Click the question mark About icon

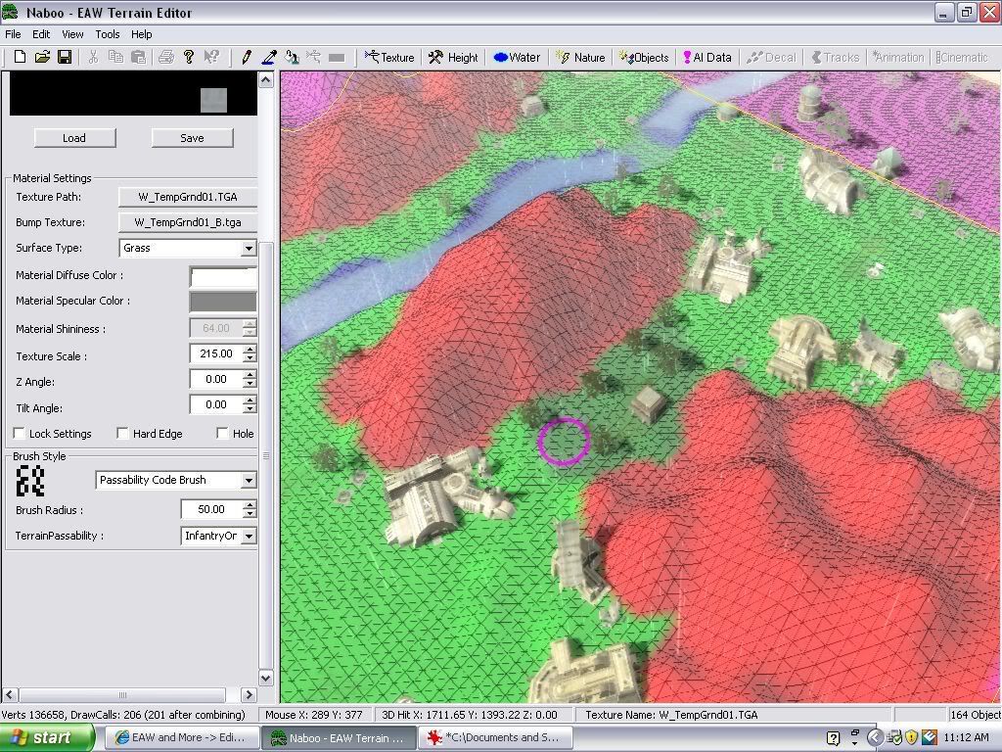[x=189, y=57]
